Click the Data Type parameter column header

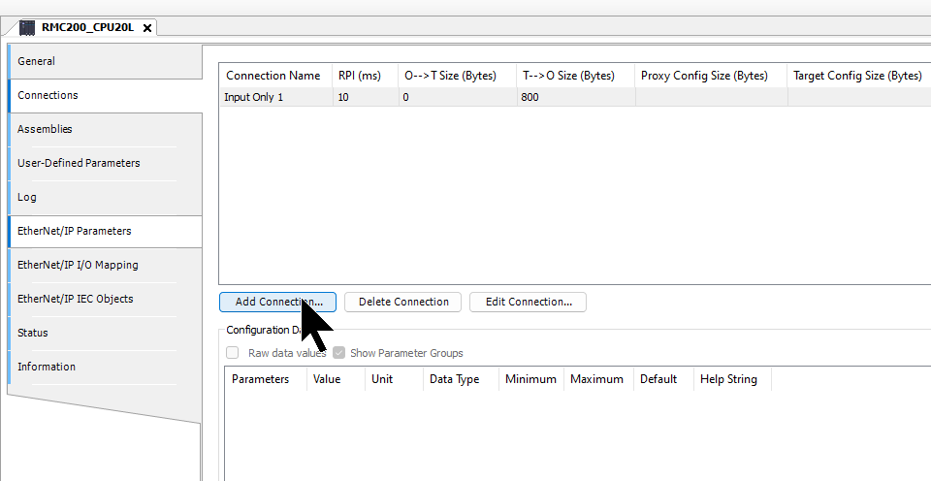point(454,379)
